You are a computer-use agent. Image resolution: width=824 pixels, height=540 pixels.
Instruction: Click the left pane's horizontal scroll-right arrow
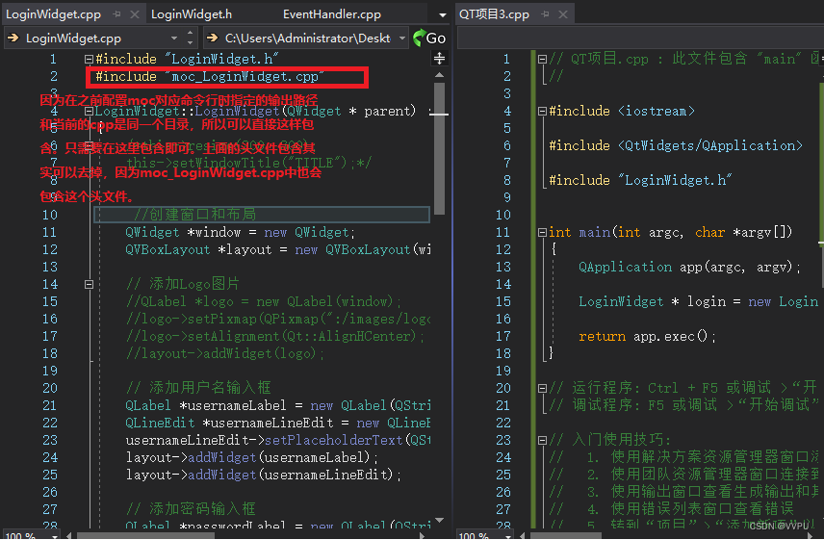[x=423, y=536]
